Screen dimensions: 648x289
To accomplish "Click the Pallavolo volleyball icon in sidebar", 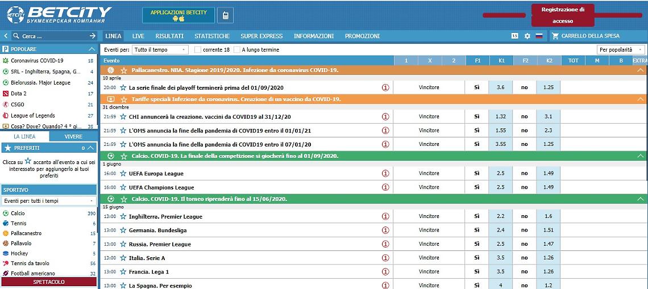I will tap(5, 244).
